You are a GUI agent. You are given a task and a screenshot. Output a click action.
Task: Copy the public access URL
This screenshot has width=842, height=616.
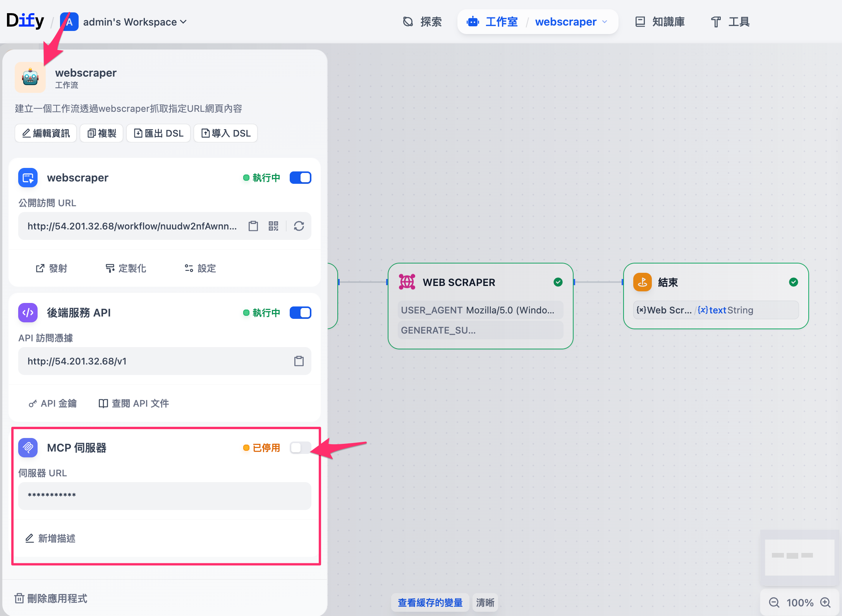click(253, 226)
